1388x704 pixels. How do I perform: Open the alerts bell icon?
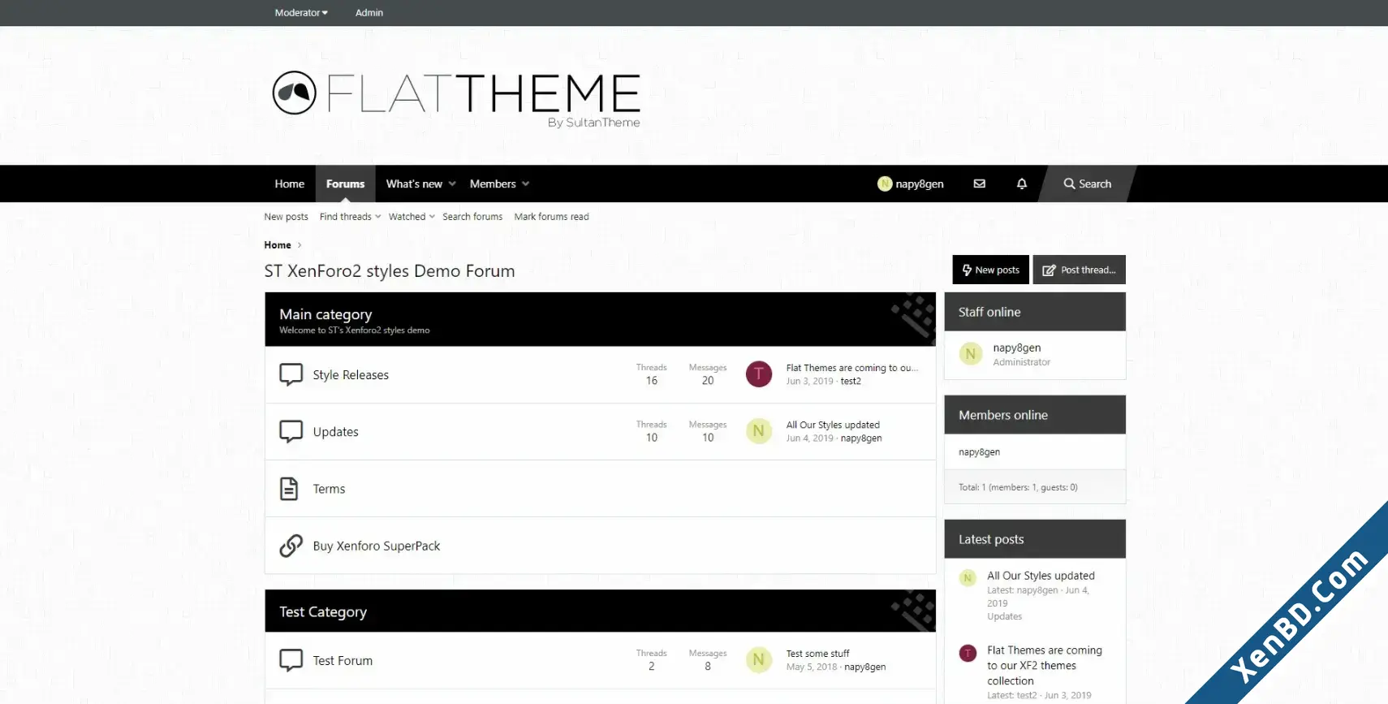(1022, 184)
